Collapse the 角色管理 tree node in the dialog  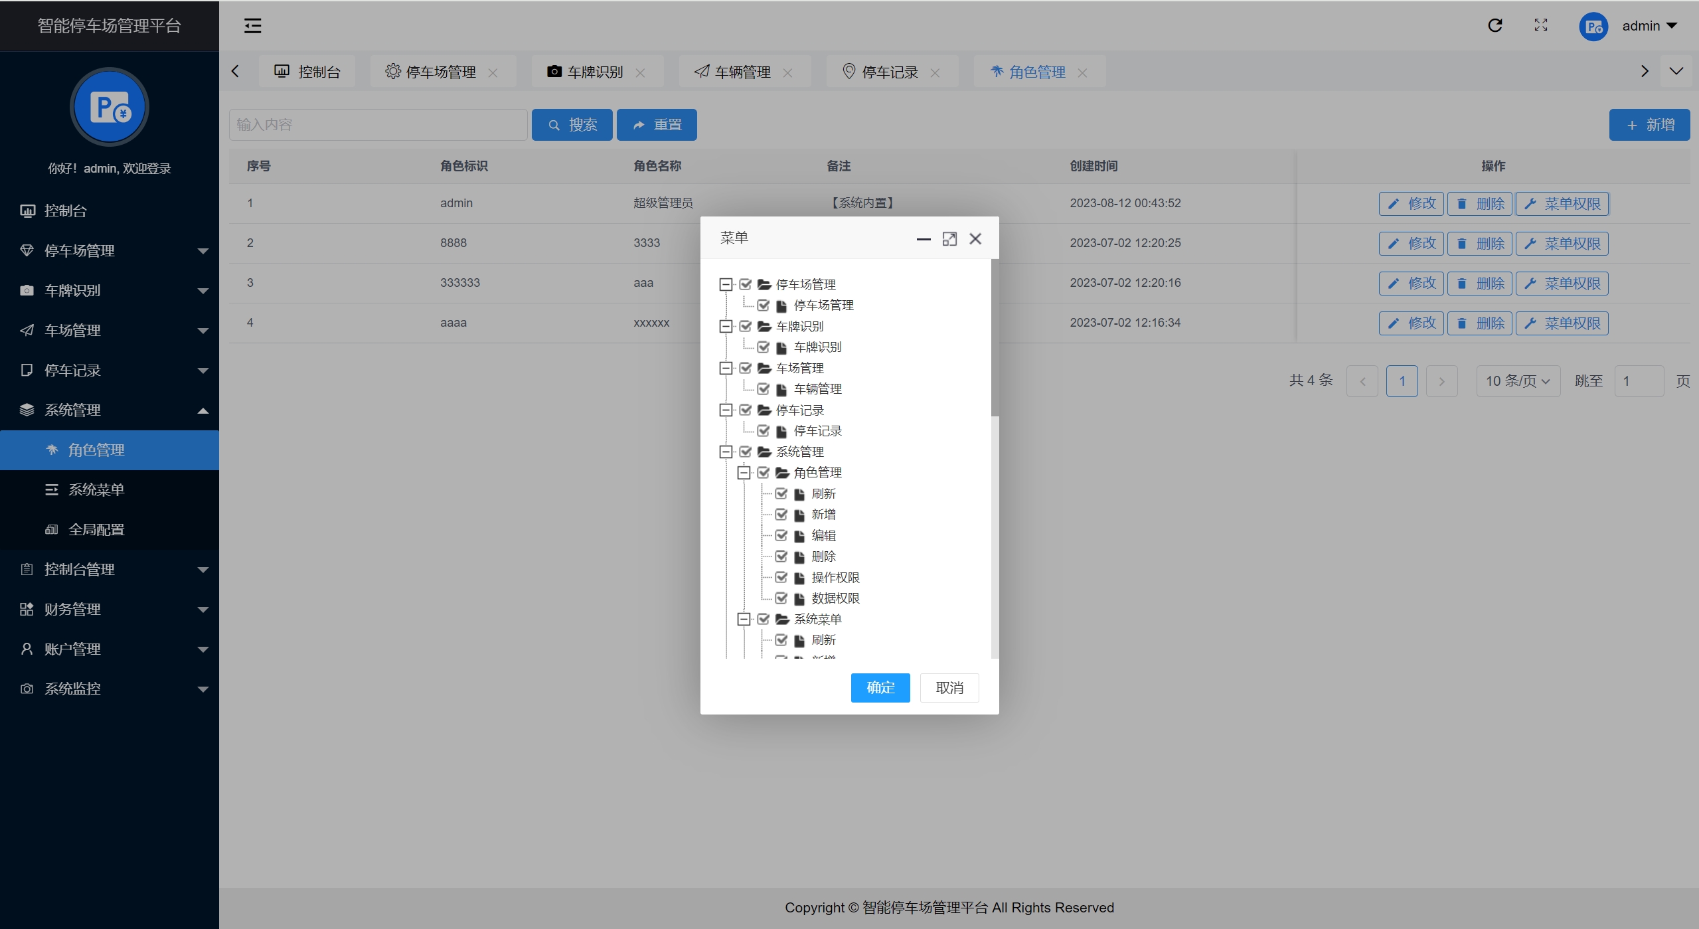[744, 472]
